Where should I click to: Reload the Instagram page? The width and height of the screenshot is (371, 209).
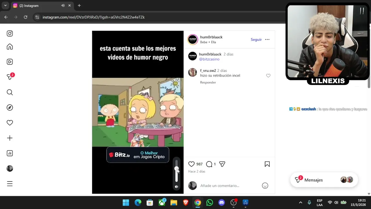click(26, 17)
